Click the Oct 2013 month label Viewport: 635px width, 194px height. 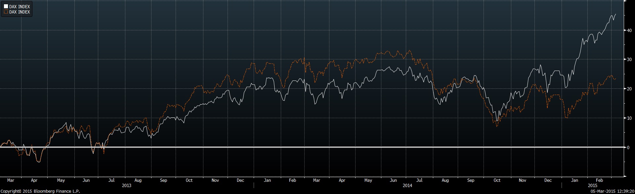pos(189,180)
